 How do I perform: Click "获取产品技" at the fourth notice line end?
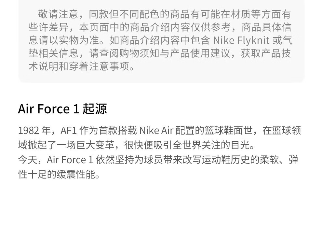266,53
